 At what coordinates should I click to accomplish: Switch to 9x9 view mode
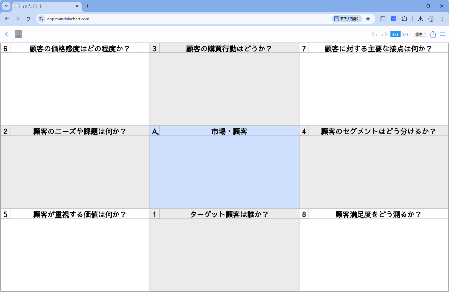[405, 34]
